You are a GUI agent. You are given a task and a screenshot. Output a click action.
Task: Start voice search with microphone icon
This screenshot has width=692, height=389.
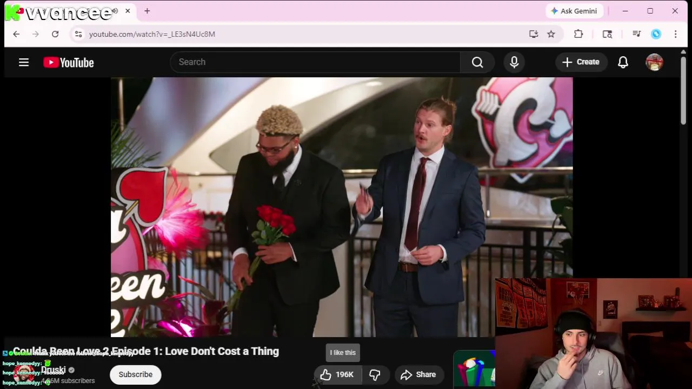[x=514, y=62]
